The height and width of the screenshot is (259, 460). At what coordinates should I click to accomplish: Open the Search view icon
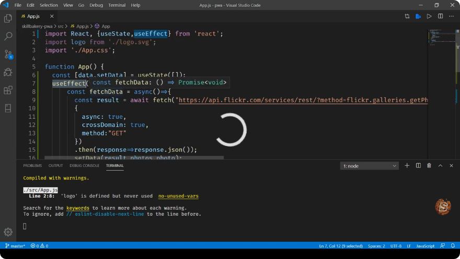click(x=8, y=37)
